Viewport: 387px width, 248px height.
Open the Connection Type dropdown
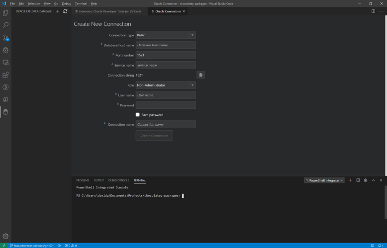click(x=166, y=35)
